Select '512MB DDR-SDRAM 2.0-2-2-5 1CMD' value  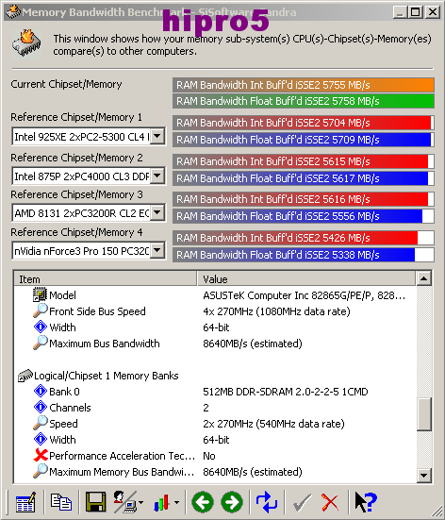tap(286, 392)
